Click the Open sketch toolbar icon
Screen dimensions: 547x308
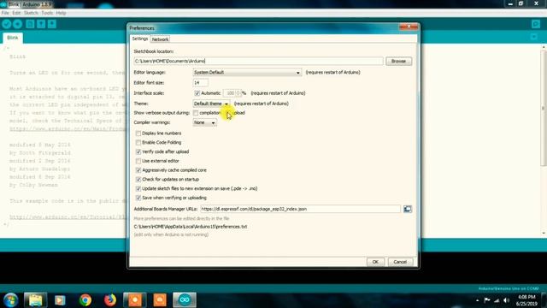(41, 24)
